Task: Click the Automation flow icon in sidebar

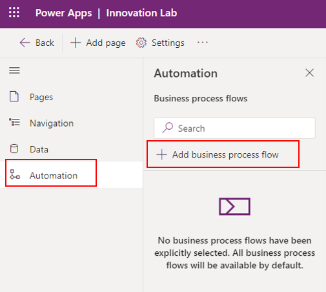Action: 15,174
